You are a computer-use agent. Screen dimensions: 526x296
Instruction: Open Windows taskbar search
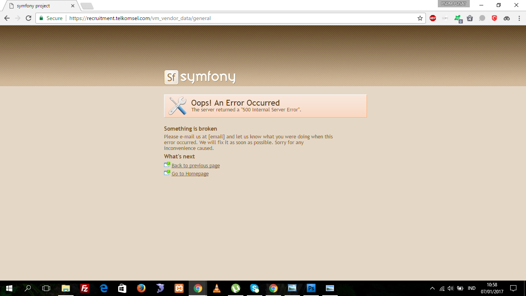pos(28,288)
